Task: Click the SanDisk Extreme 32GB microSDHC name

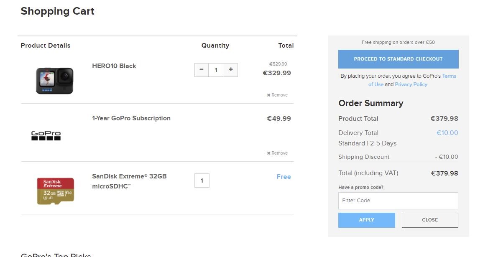Action: click(x=129, y=181)
